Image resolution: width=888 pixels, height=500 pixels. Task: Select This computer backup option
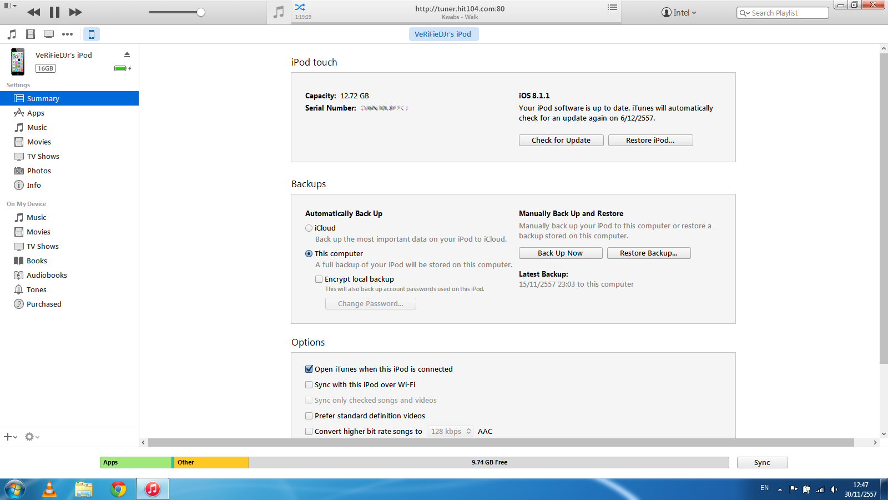[x=309, y=253]
